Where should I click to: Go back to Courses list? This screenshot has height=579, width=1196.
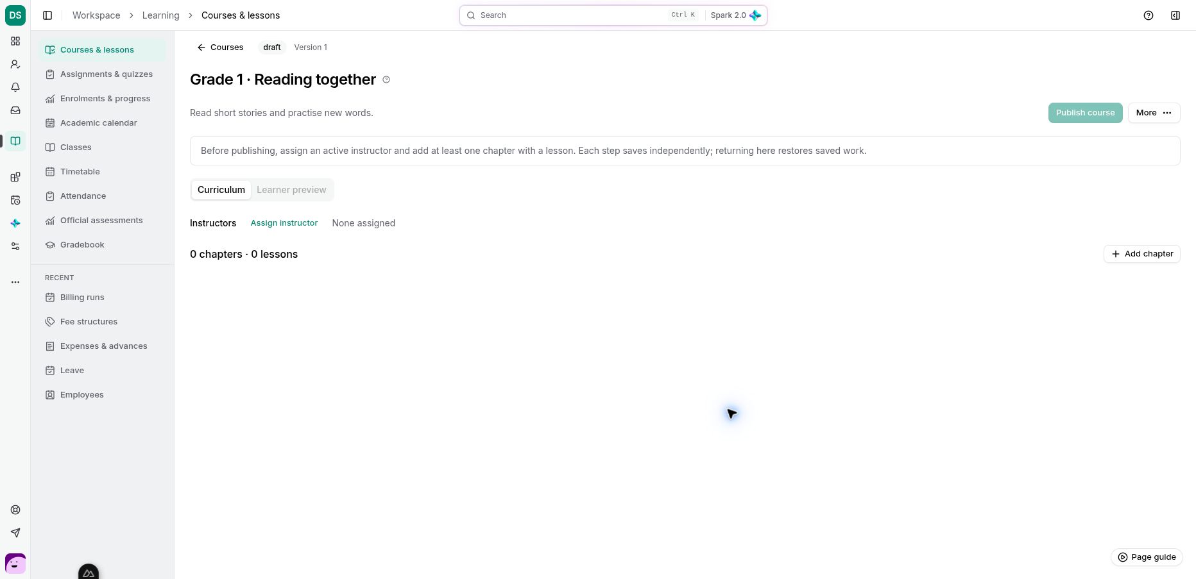click(x=220, y=47)
